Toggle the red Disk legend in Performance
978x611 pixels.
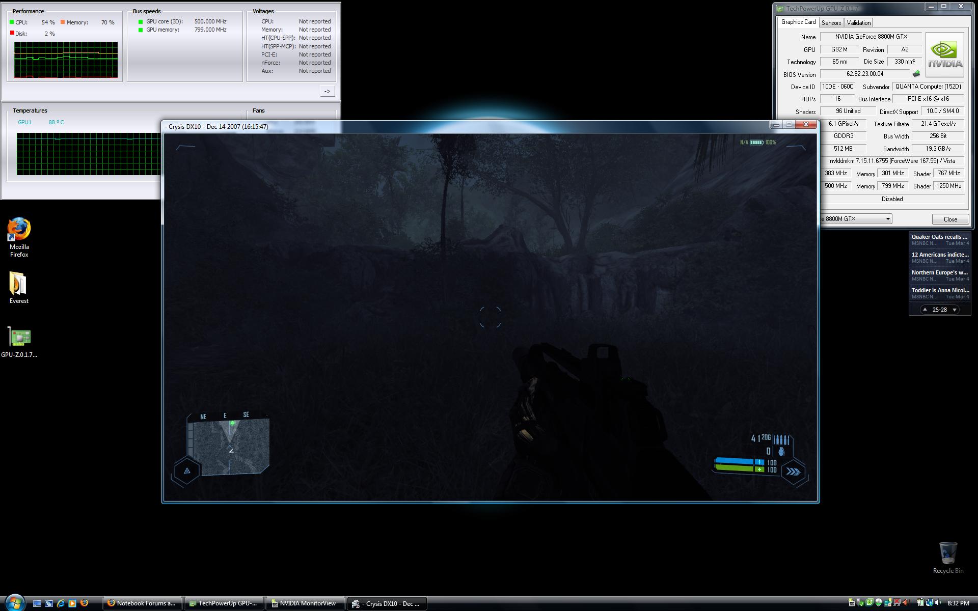[x=12, y=33]
